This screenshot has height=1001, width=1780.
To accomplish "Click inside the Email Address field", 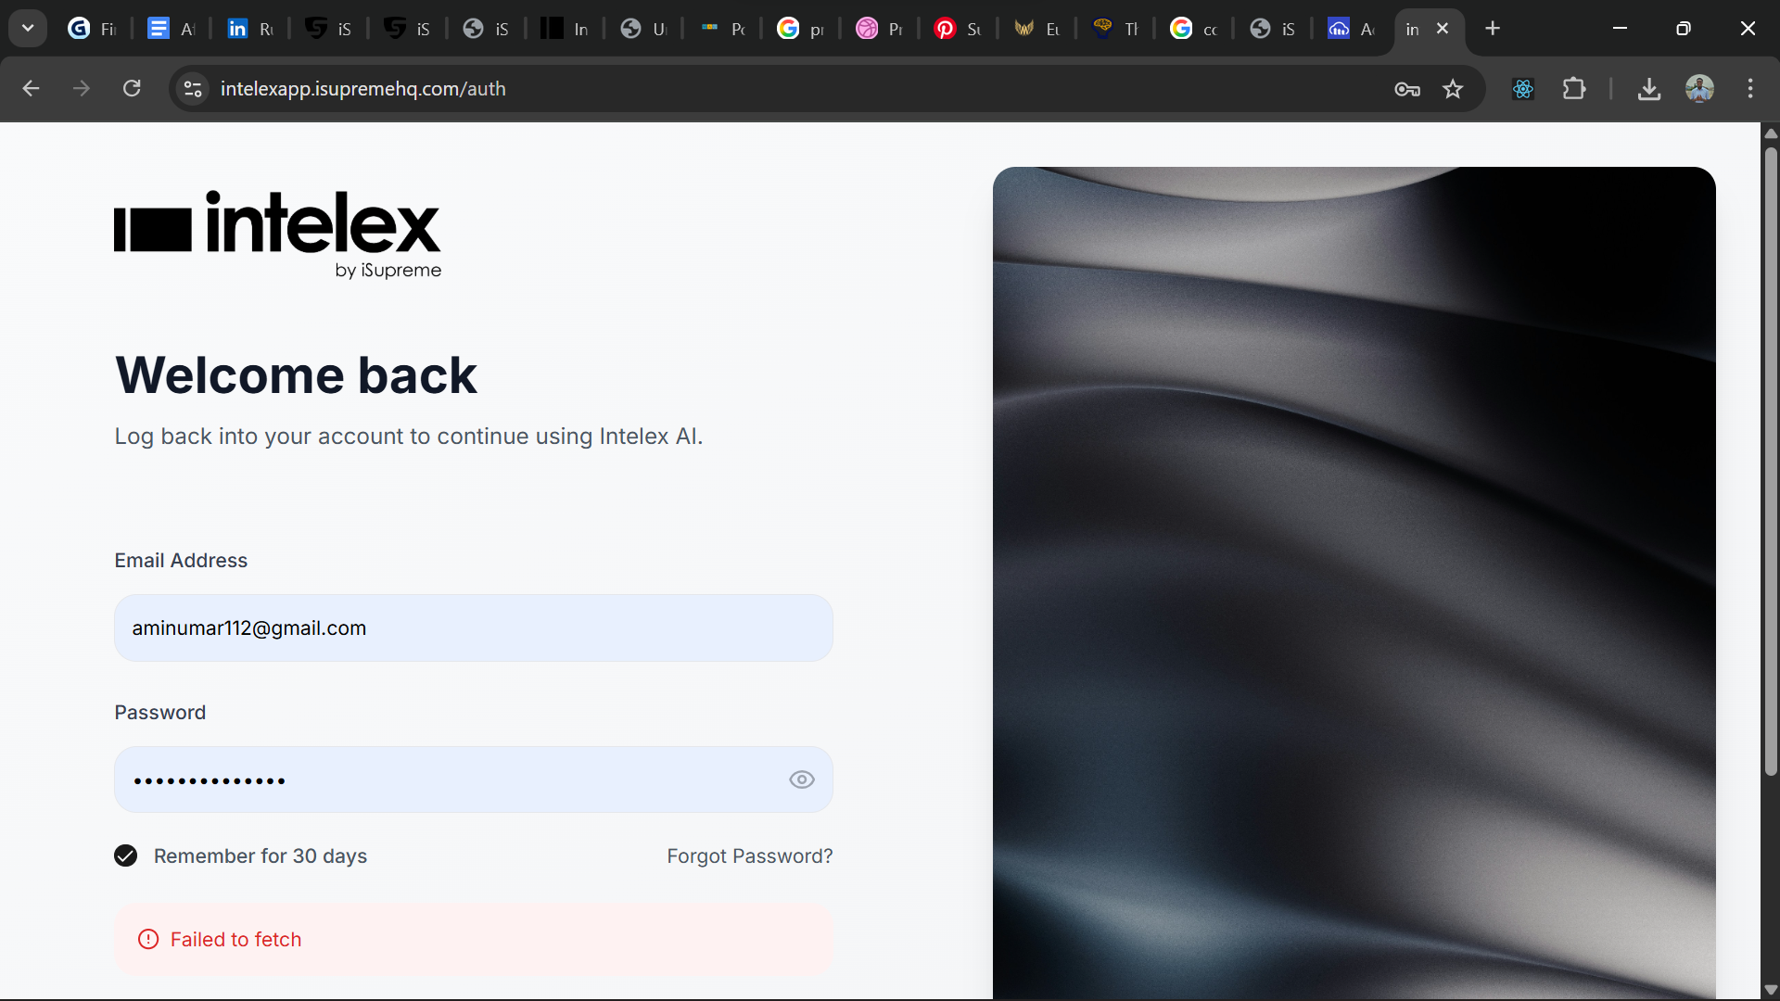I will [473, 627].
